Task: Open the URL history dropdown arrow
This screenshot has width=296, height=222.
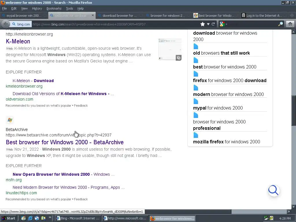Action: (x=208, y=24)
